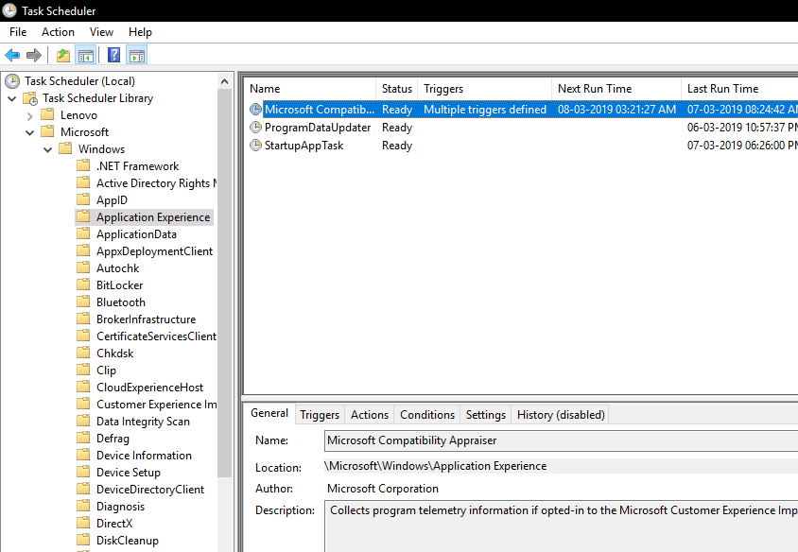798x552 pixels.
Task: Sort by Last Run Time column header
Action: pos(739,89)
